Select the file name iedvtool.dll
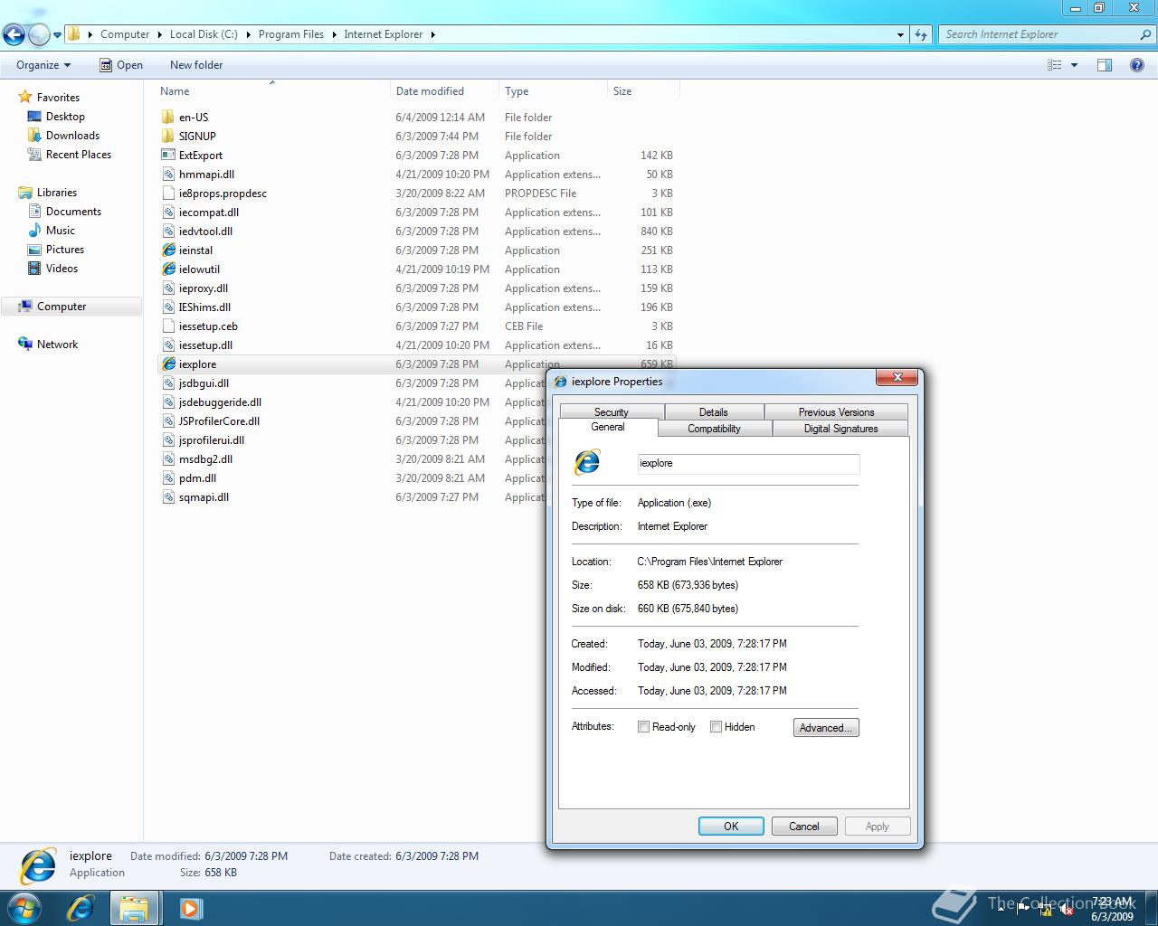Image resolution: width=1158 pixels, height=926 pixels. tap(205, 231)
